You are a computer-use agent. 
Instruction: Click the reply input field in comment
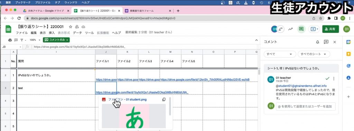coord(306,106)
